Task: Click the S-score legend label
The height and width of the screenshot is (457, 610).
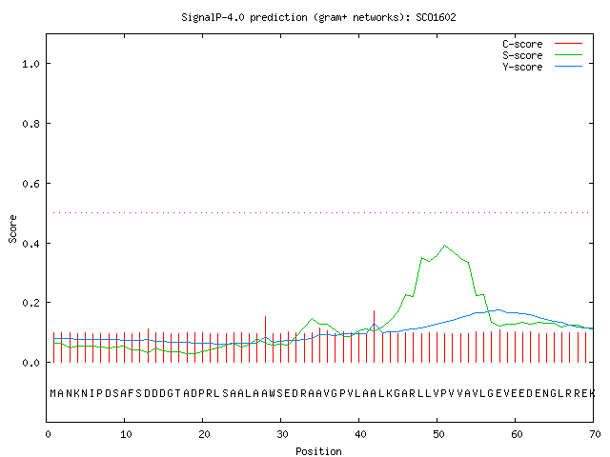Action: point(522,55)
